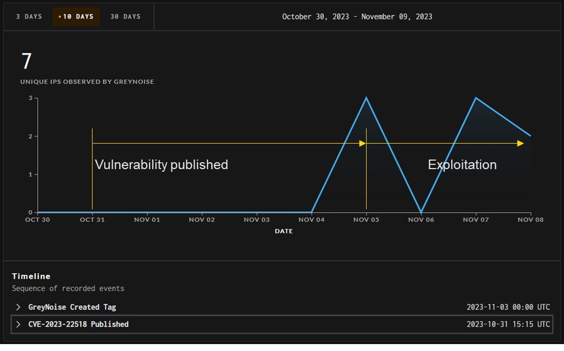Switch to the 3 DAYS range
The image size is (564, 351).
tap(29, 16)
